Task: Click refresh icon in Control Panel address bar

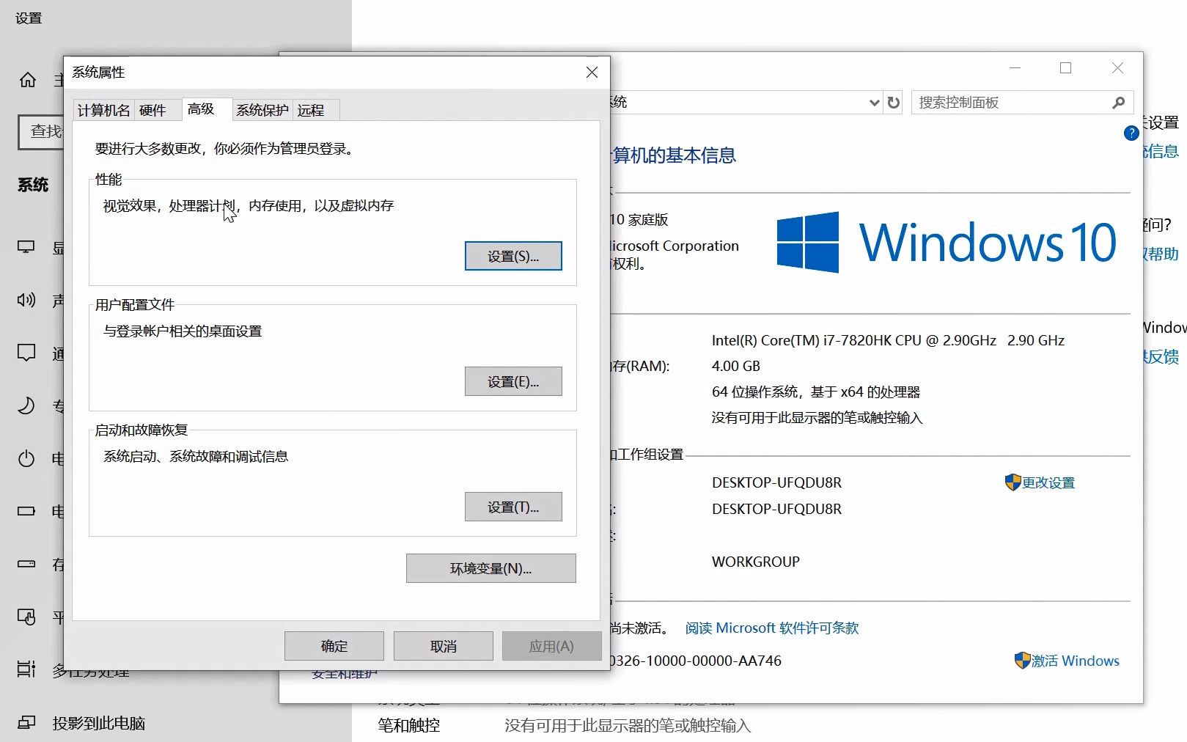Action: 893,103
